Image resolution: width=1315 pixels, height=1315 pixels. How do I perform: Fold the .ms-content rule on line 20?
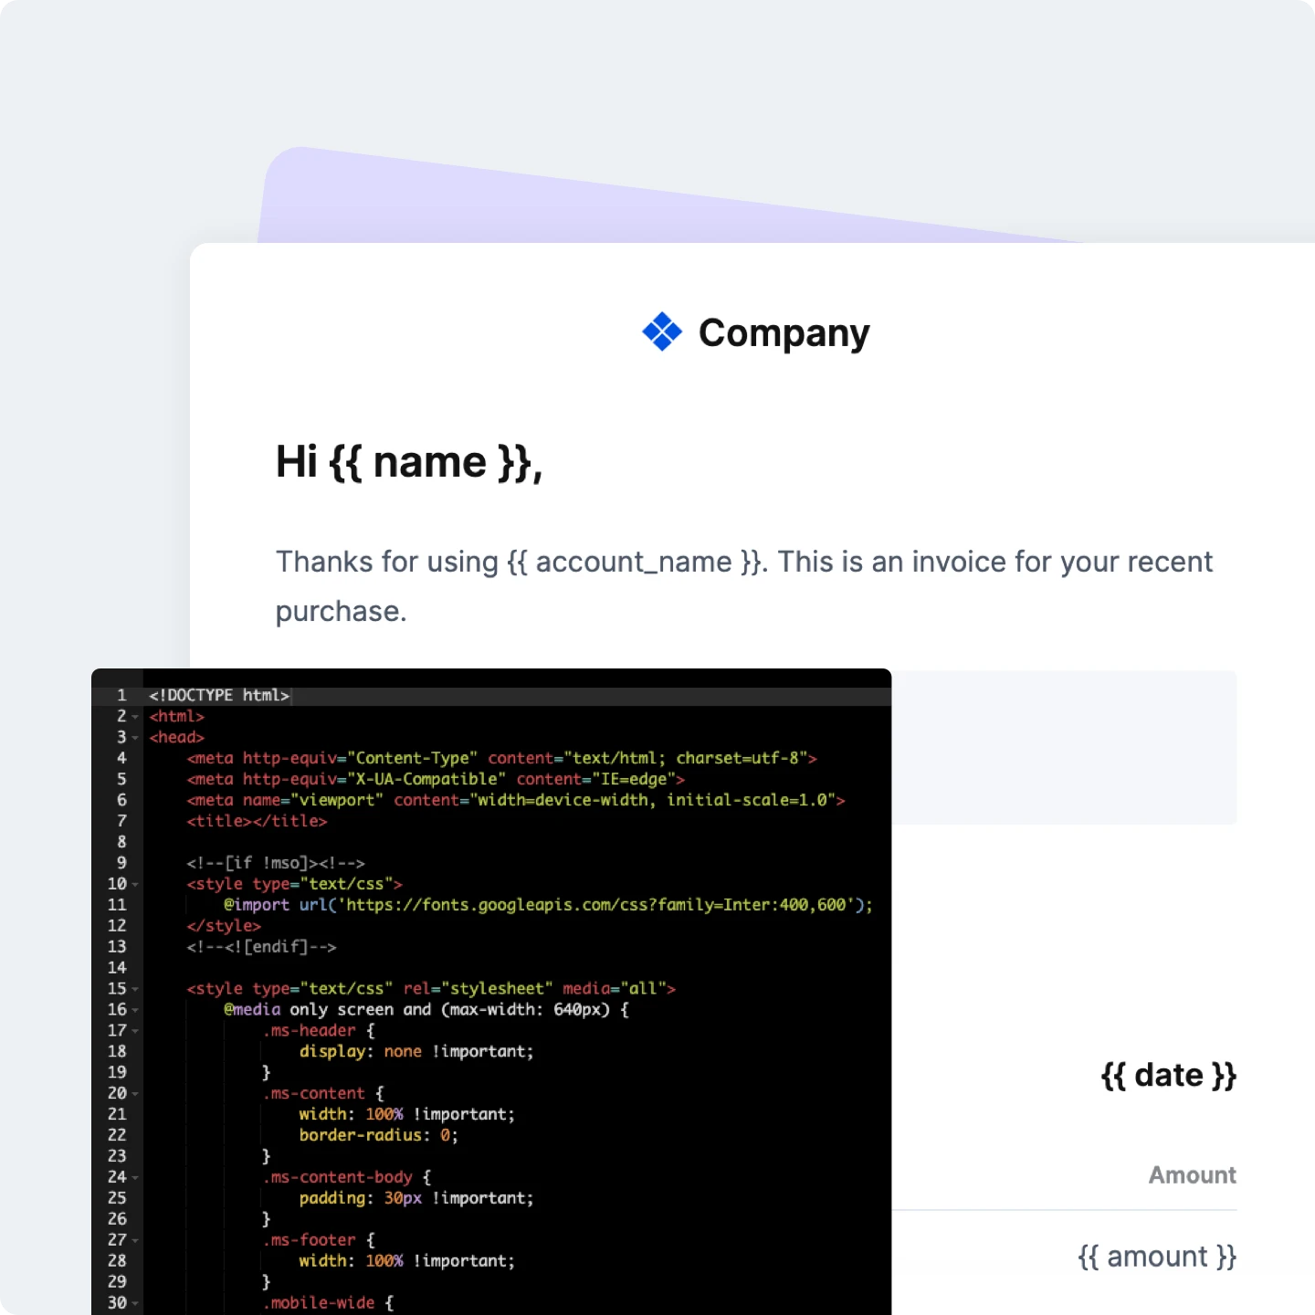click(x=135, y=1094)
